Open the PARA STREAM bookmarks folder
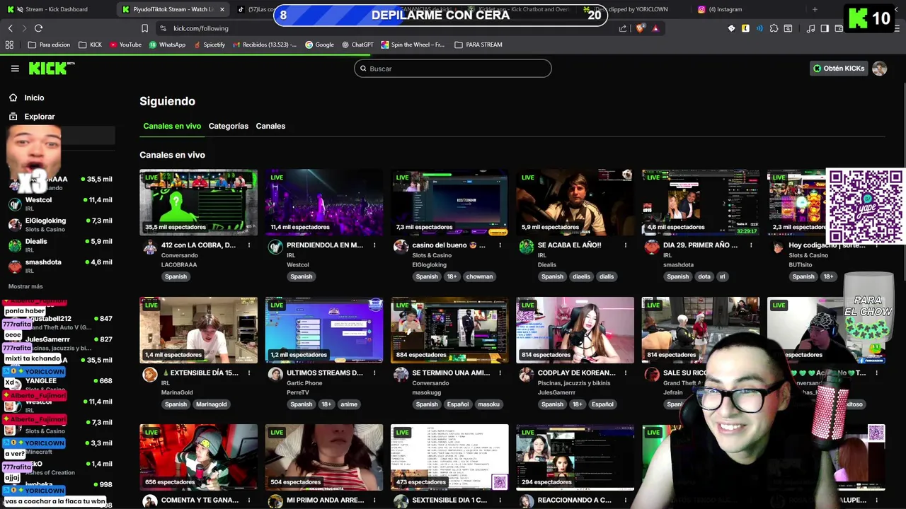Screen dimensions: 906x509 pyautogui.click(x=478, y=45)
